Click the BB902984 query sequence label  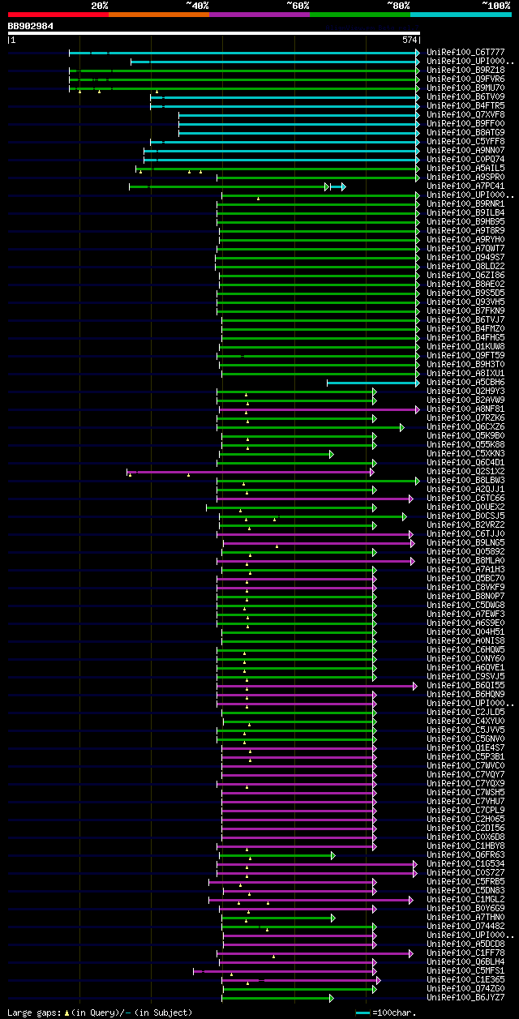[x=31, y=26]
